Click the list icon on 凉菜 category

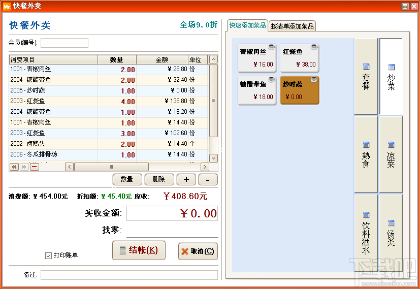point(391,145)
